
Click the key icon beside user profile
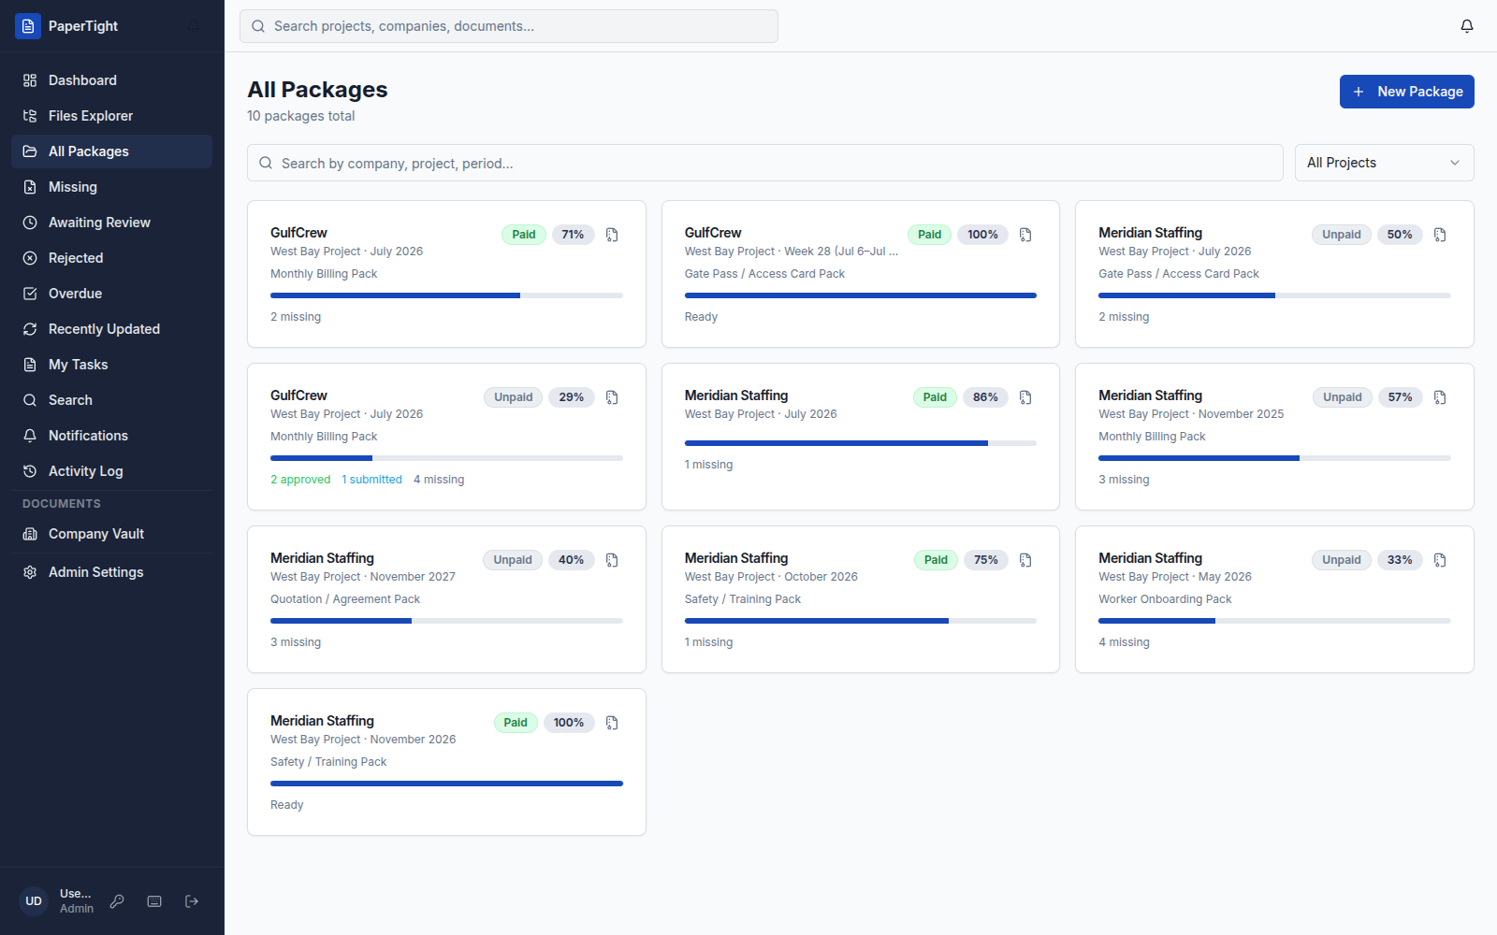click(117, 901)
